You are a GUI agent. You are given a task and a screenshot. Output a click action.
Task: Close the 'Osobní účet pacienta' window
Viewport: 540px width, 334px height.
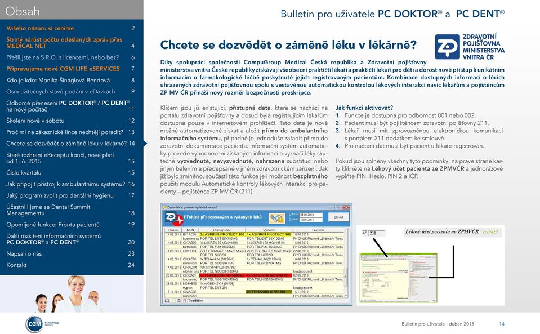click(x=346, y=207)
